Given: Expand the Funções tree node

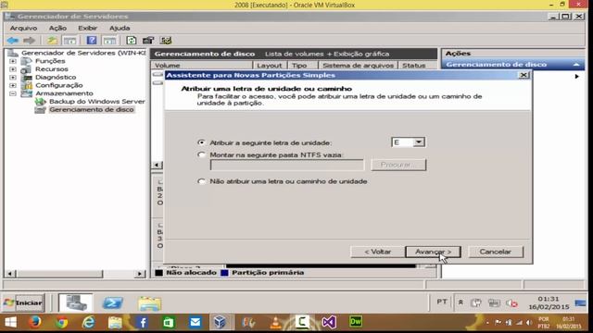Looking at the screenshot, I should (13, 61).
